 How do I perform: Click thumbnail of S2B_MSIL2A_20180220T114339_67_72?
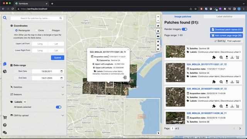(x=175, y=97)
